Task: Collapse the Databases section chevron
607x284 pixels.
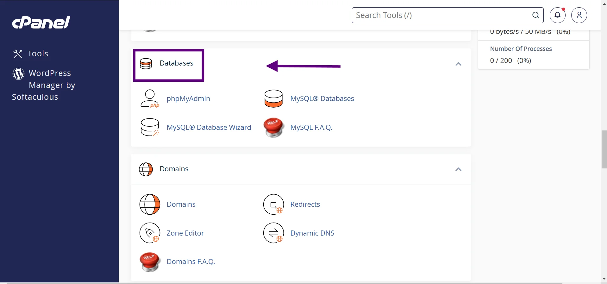Action: (x=458, y=64)
